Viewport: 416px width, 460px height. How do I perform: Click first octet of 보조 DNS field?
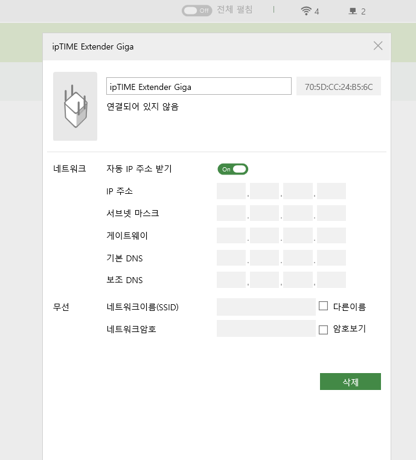point(231,280)
